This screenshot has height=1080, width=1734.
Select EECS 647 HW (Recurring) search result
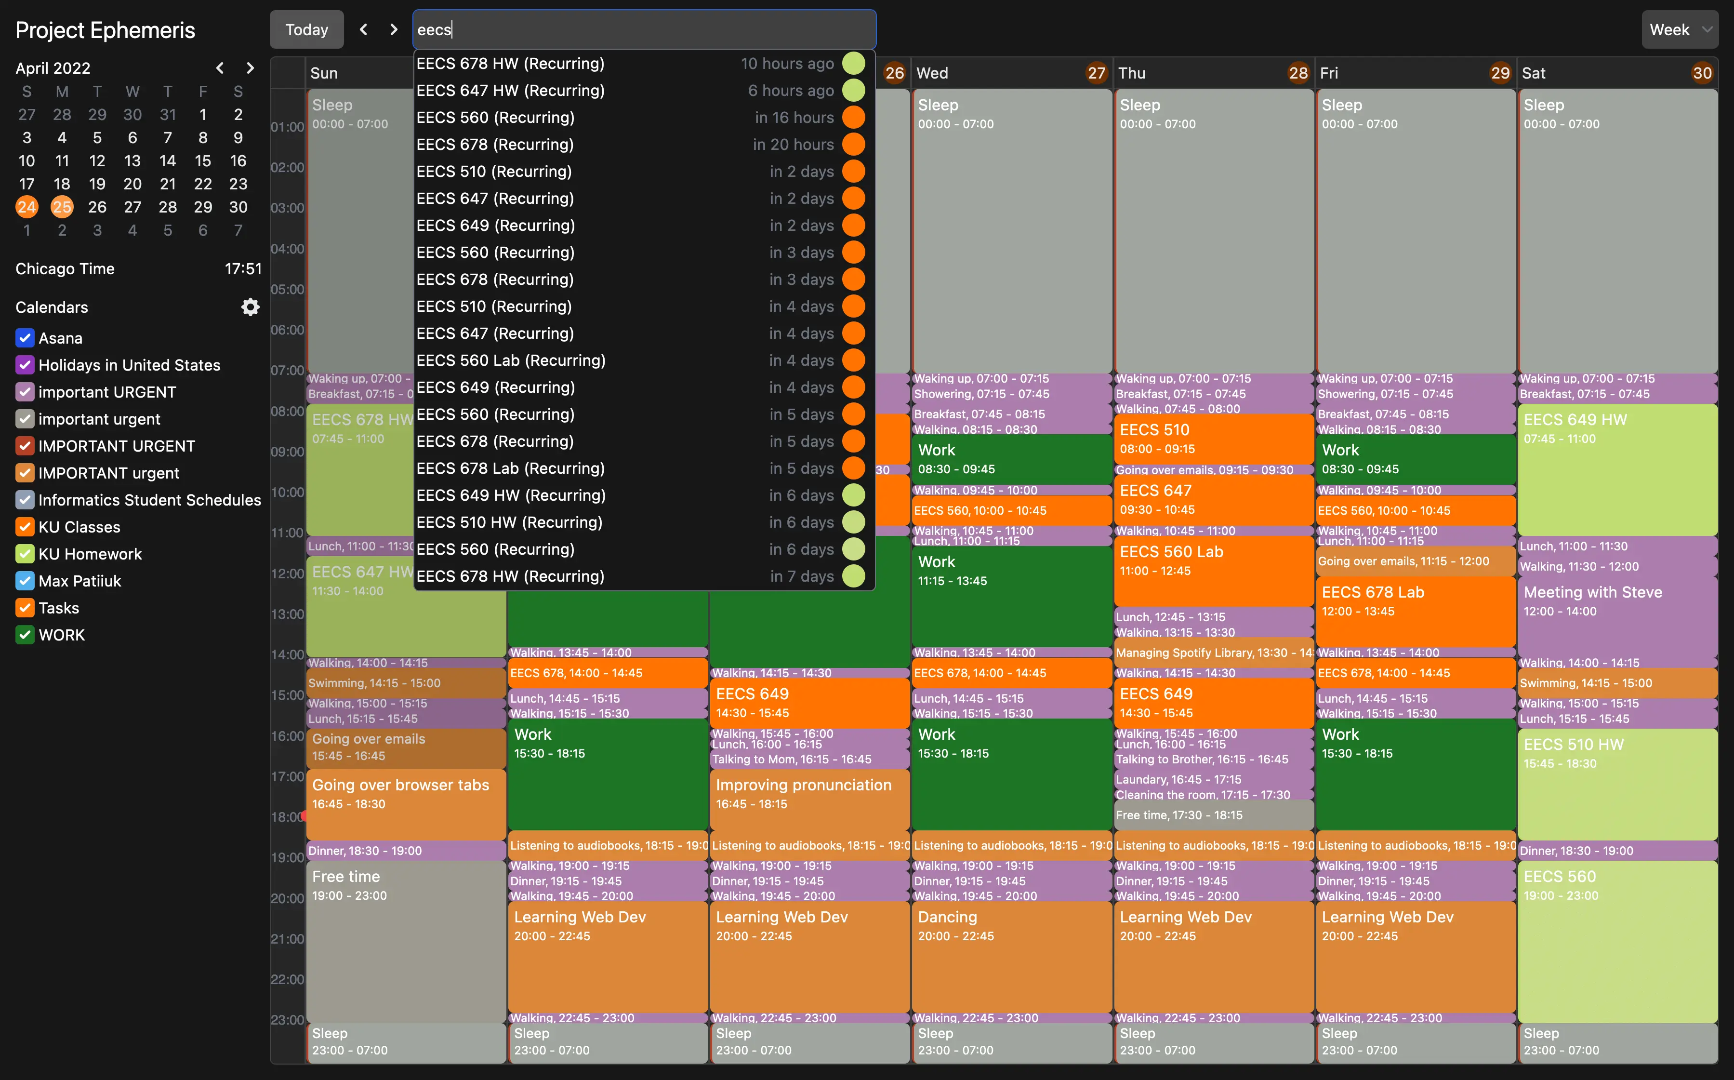coord(510,91)
